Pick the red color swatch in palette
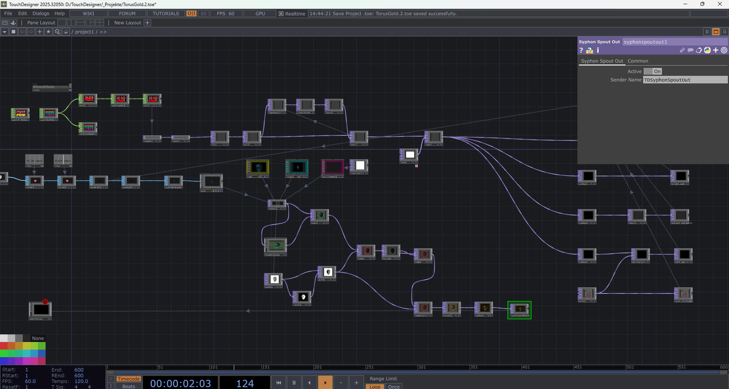This screenshot has height=389, width=729. click(x=4, y=346)
